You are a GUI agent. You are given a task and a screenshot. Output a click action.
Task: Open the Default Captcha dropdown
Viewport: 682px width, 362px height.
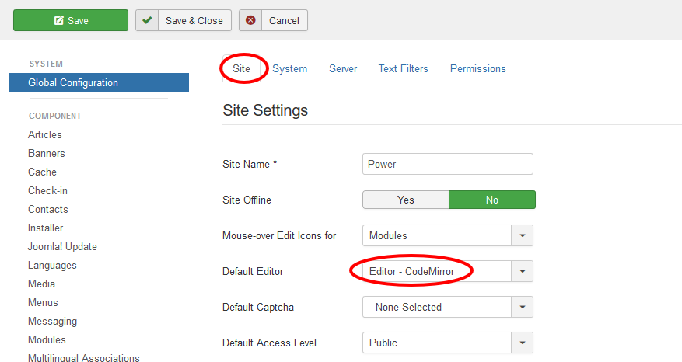447,307
